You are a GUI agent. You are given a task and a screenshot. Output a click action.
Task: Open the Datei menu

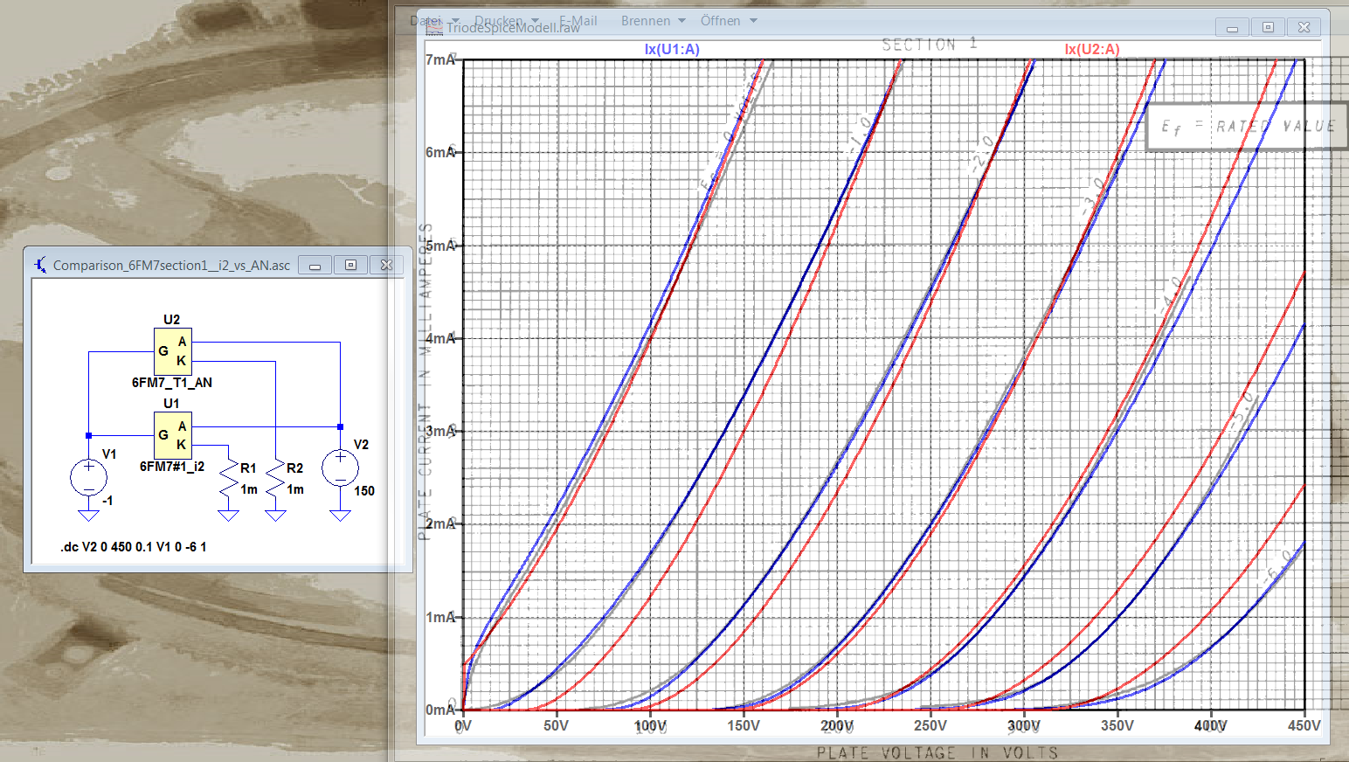(x=425, y=20)
